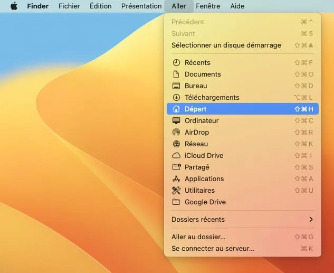This screenshot has width=334, height=273.
Task: Click the ⇧⌘F shortcut label
Action: coord(303,63)
